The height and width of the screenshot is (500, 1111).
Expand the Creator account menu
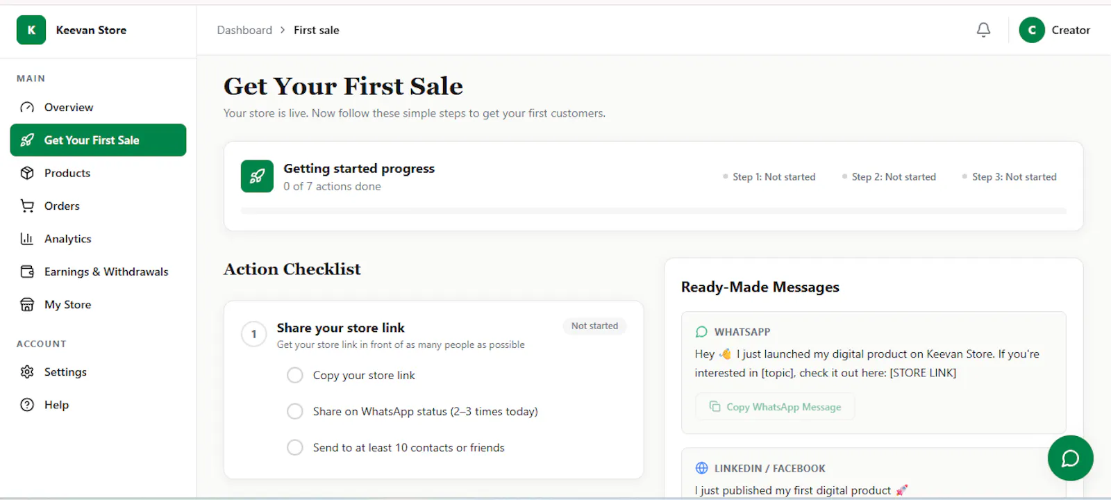(1055, 30)
